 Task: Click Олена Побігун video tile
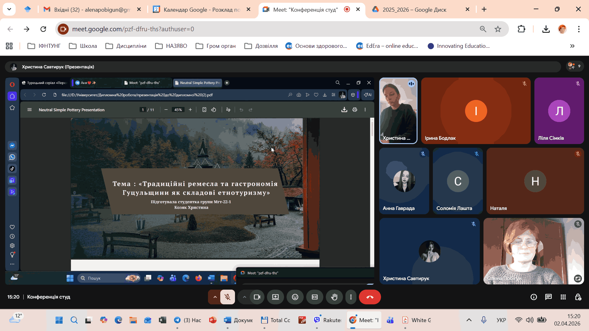pyautogui.click(x=533, y=251)
